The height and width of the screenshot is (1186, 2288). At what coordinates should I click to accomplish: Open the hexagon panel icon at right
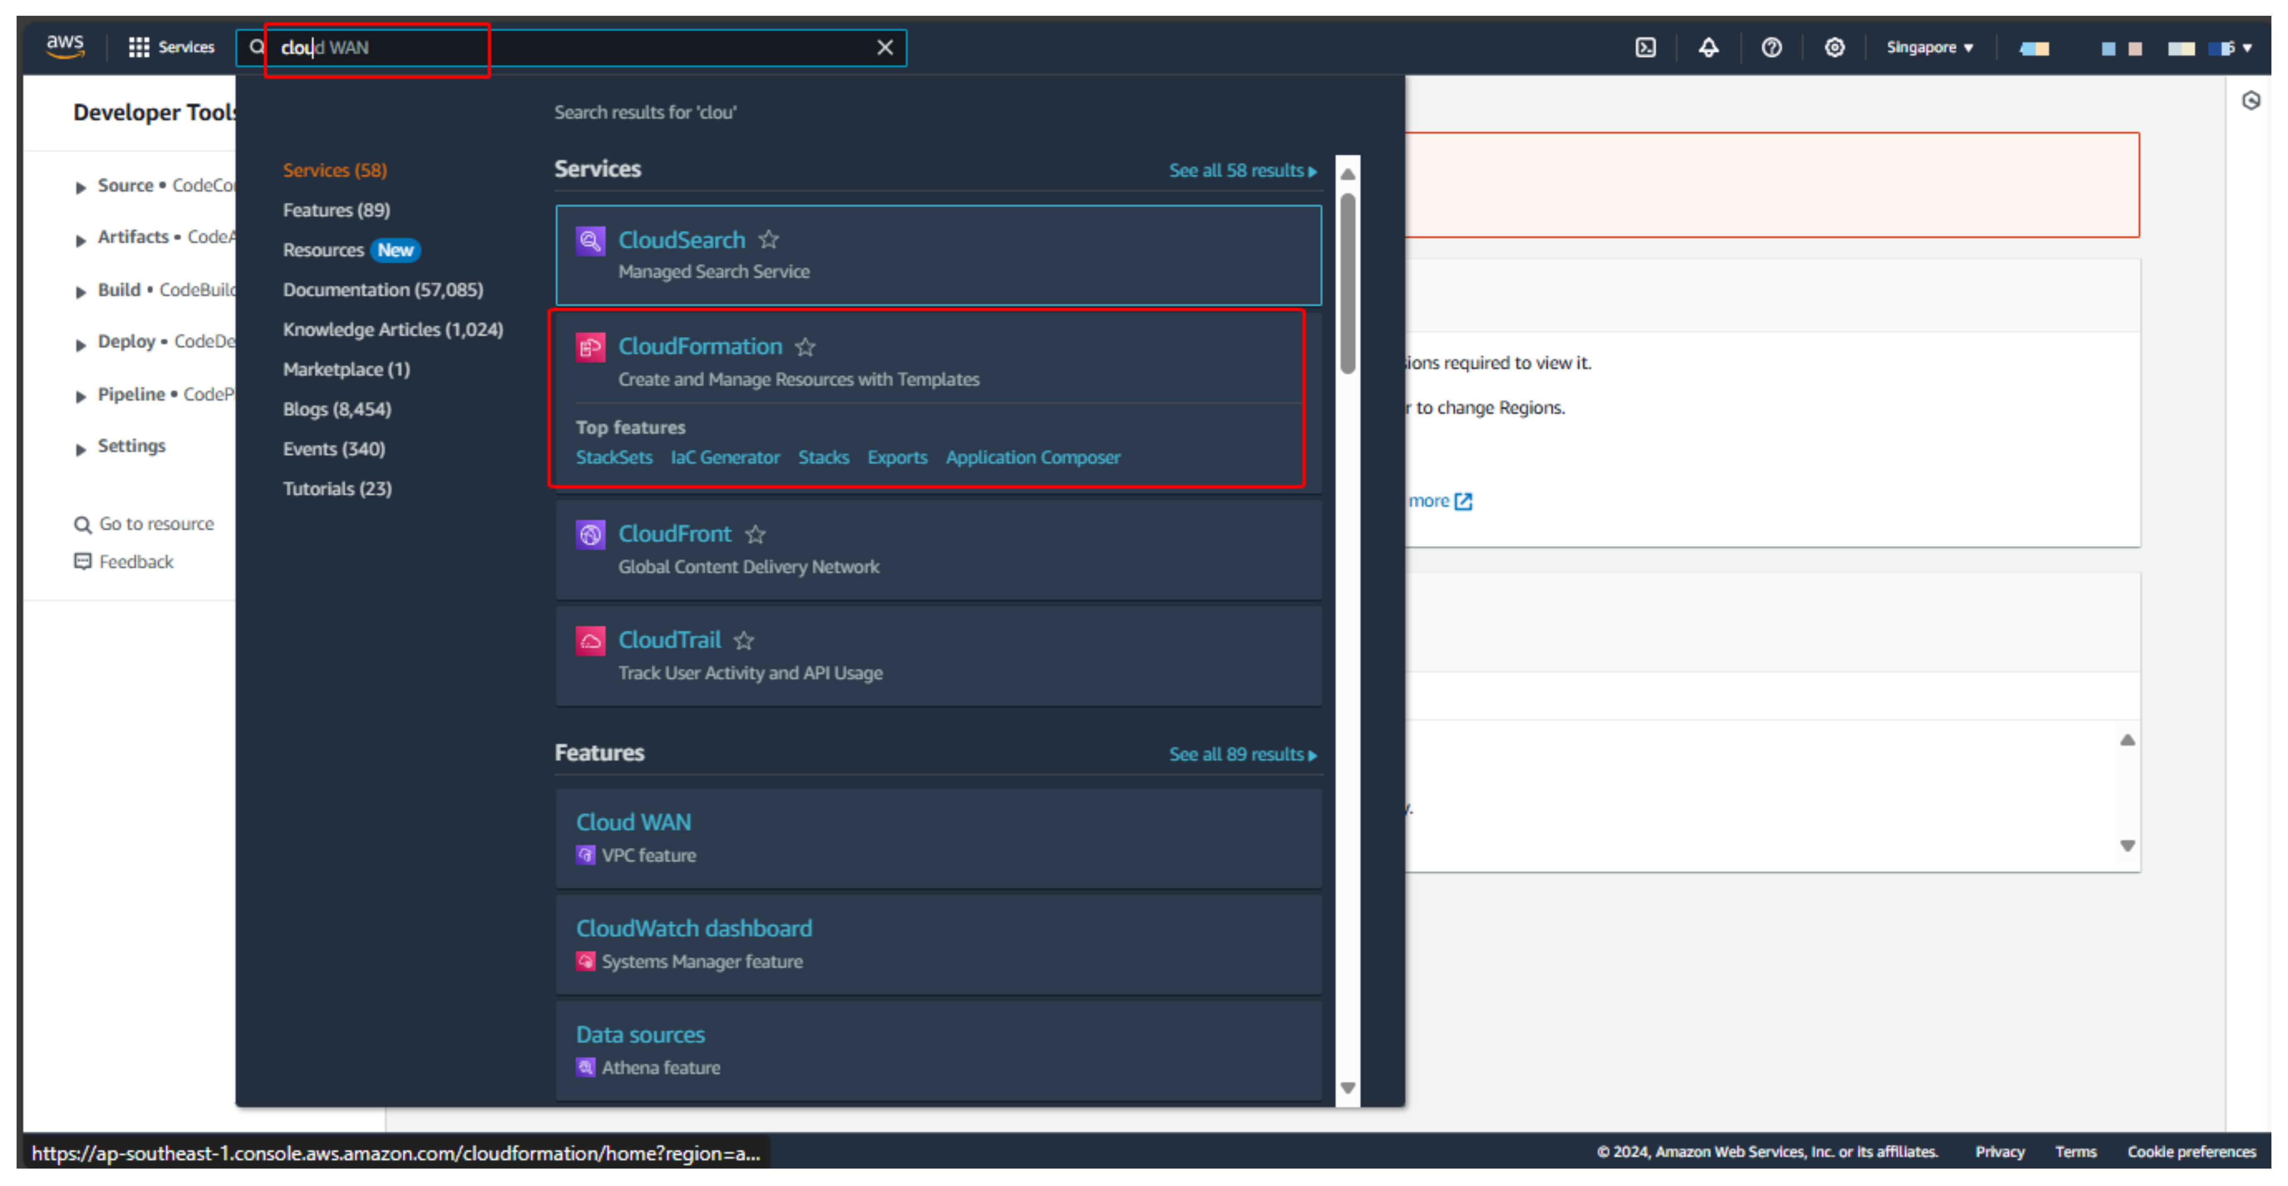click(x=2251, y=100)
